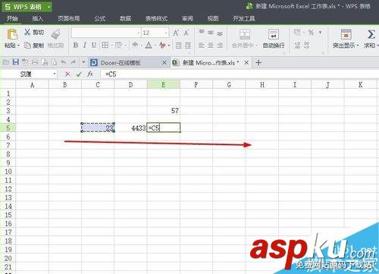Click the top align icon
Screen dimensions: 379x274
202,32
